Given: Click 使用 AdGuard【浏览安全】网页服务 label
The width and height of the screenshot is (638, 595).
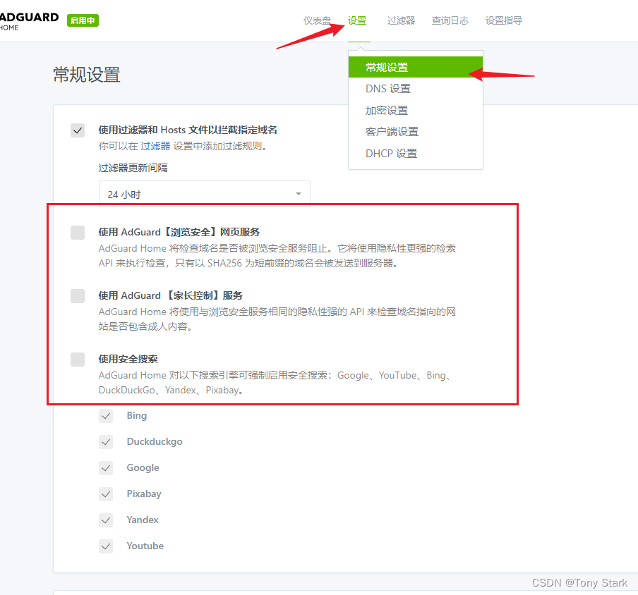Looking at the screenshot, I should point(179,232).
